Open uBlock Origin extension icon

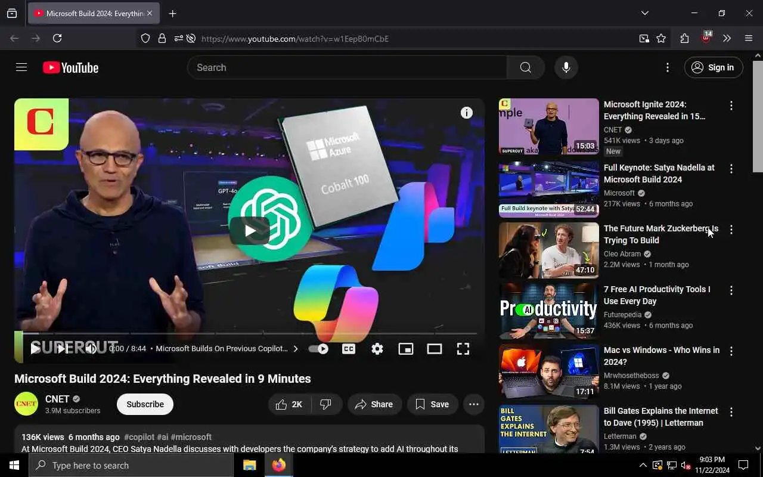[706, 38]
